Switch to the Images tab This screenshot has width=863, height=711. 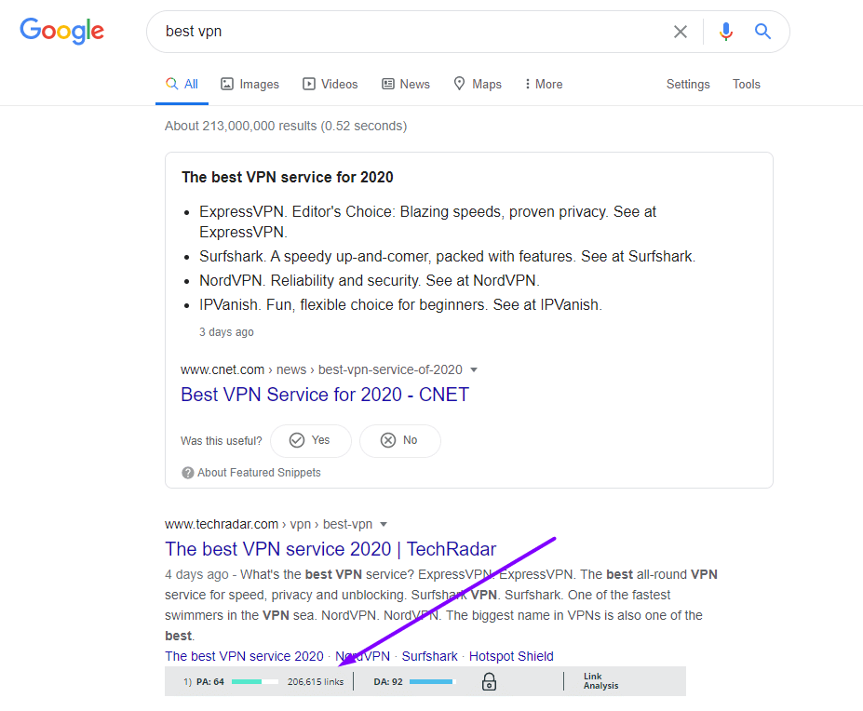pyautogui.click(x=249, y=84)
